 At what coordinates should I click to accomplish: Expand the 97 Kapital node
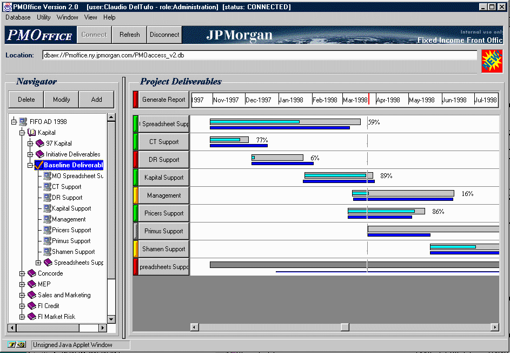tap(30, 143)
